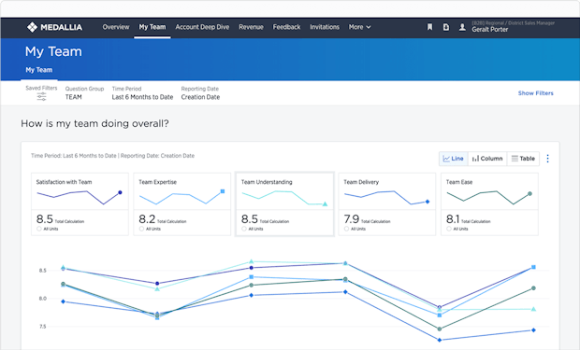Screen dimensions: 580x350
Task: Open the Saved Filters sliders icon
Action: click(41, 97)
